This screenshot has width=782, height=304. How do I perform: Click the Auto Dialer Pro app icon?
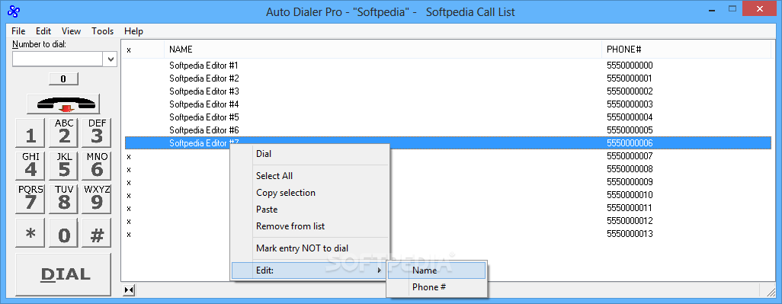(14, 11)
